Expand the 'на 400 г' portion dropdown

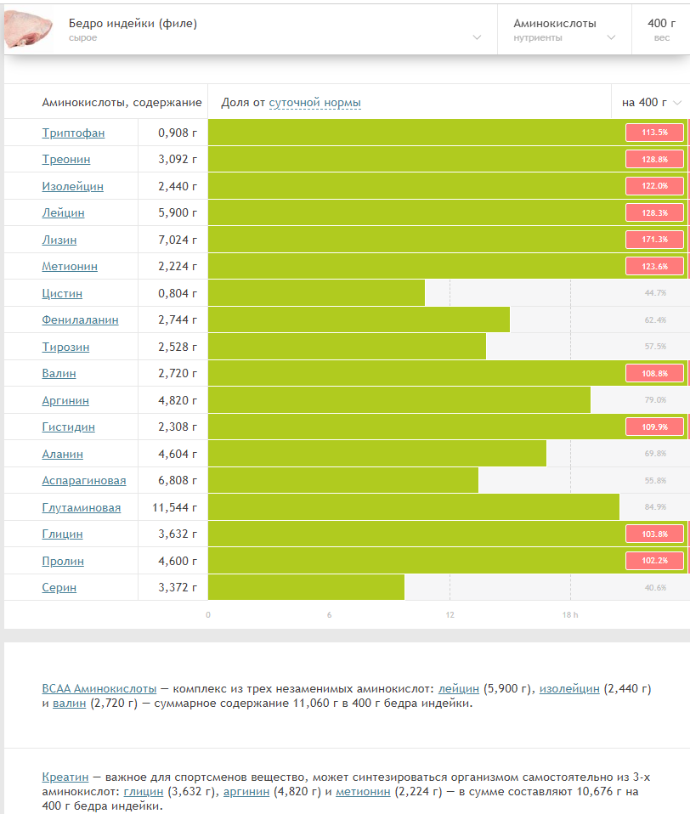click(651, 102)
